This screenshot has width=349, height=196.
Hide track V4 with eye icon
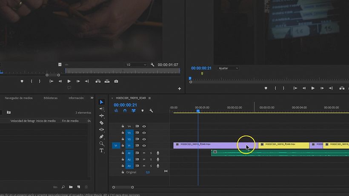(x=144, y=126)
